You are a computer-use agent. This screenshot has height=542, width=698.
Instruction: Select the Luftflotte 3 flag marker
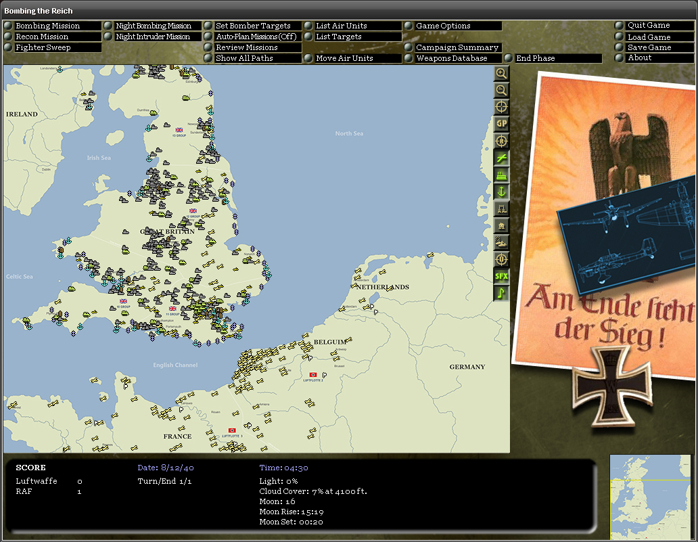[x=231, y=430]
